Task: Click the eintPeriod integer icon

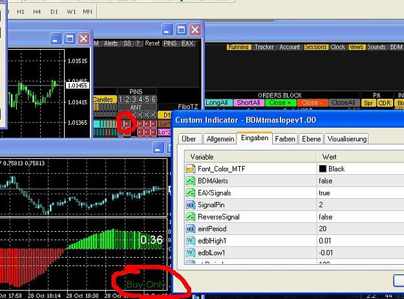Action: (x=191, y=229)
